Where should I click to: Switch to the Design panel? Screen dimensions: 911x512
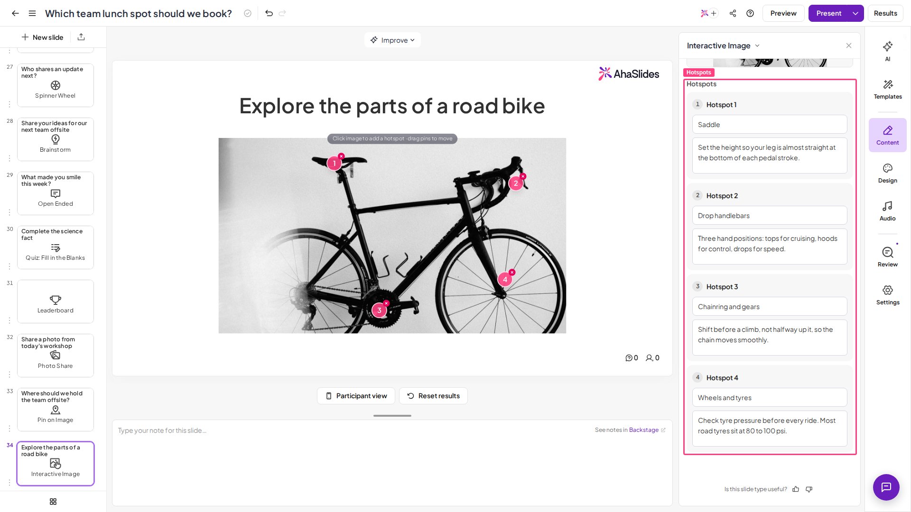coord(887,174)
